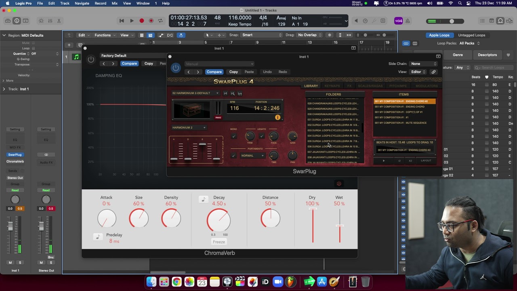Open Spotlight search in the menu bar
Viewport: 517px width, 291px height.
click(x=460, y=3)
